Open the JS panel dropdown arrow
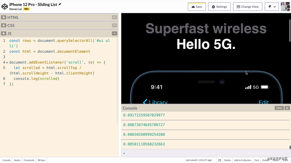 [115, 34]
